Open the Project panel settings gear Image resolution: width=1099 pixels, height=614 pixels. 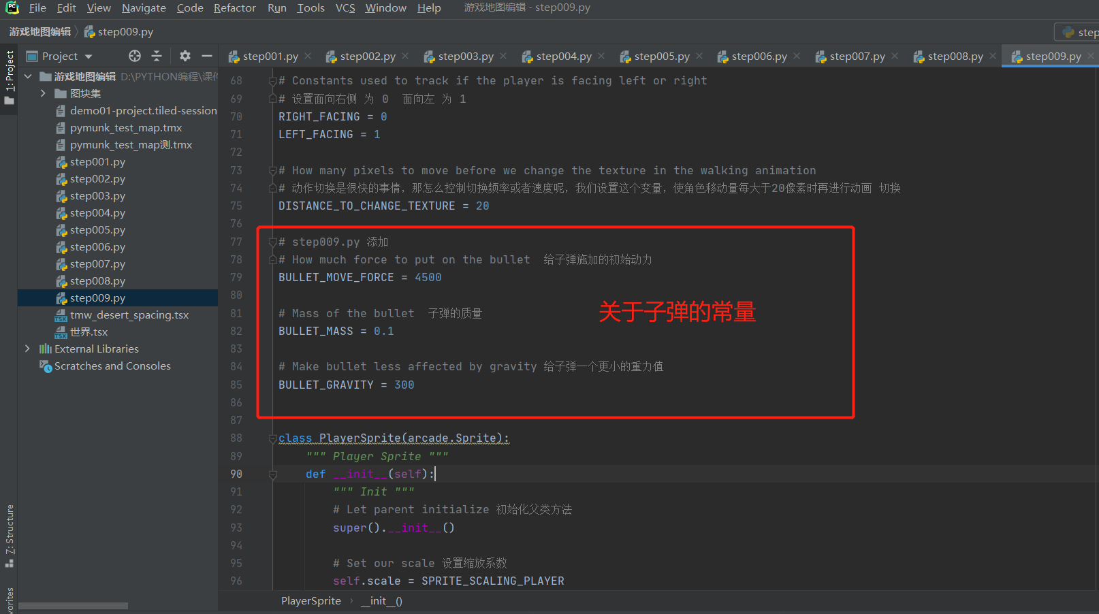pyautogui.click(x=185, y=56)
